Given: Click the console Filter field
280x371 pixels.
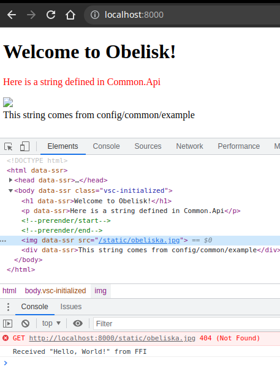Looking at the screenshot, I should pyautogui.click(x=187, y=324).
